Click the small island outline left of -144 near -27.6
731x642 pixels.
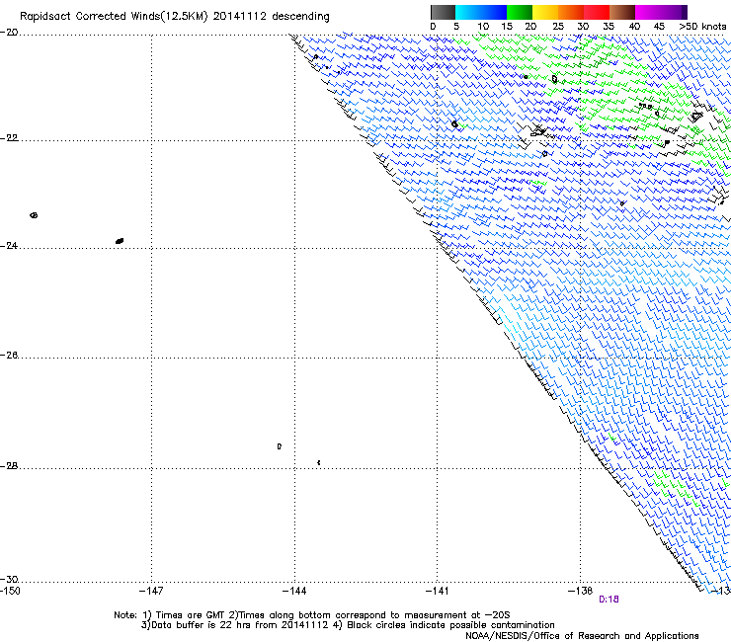(x=279, y=446)
